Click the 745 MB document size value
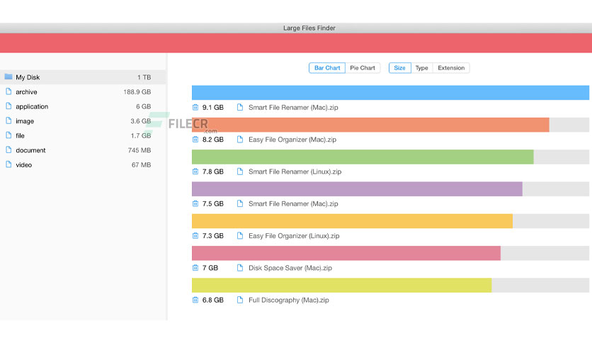The image size is (592, 343). 140,150
